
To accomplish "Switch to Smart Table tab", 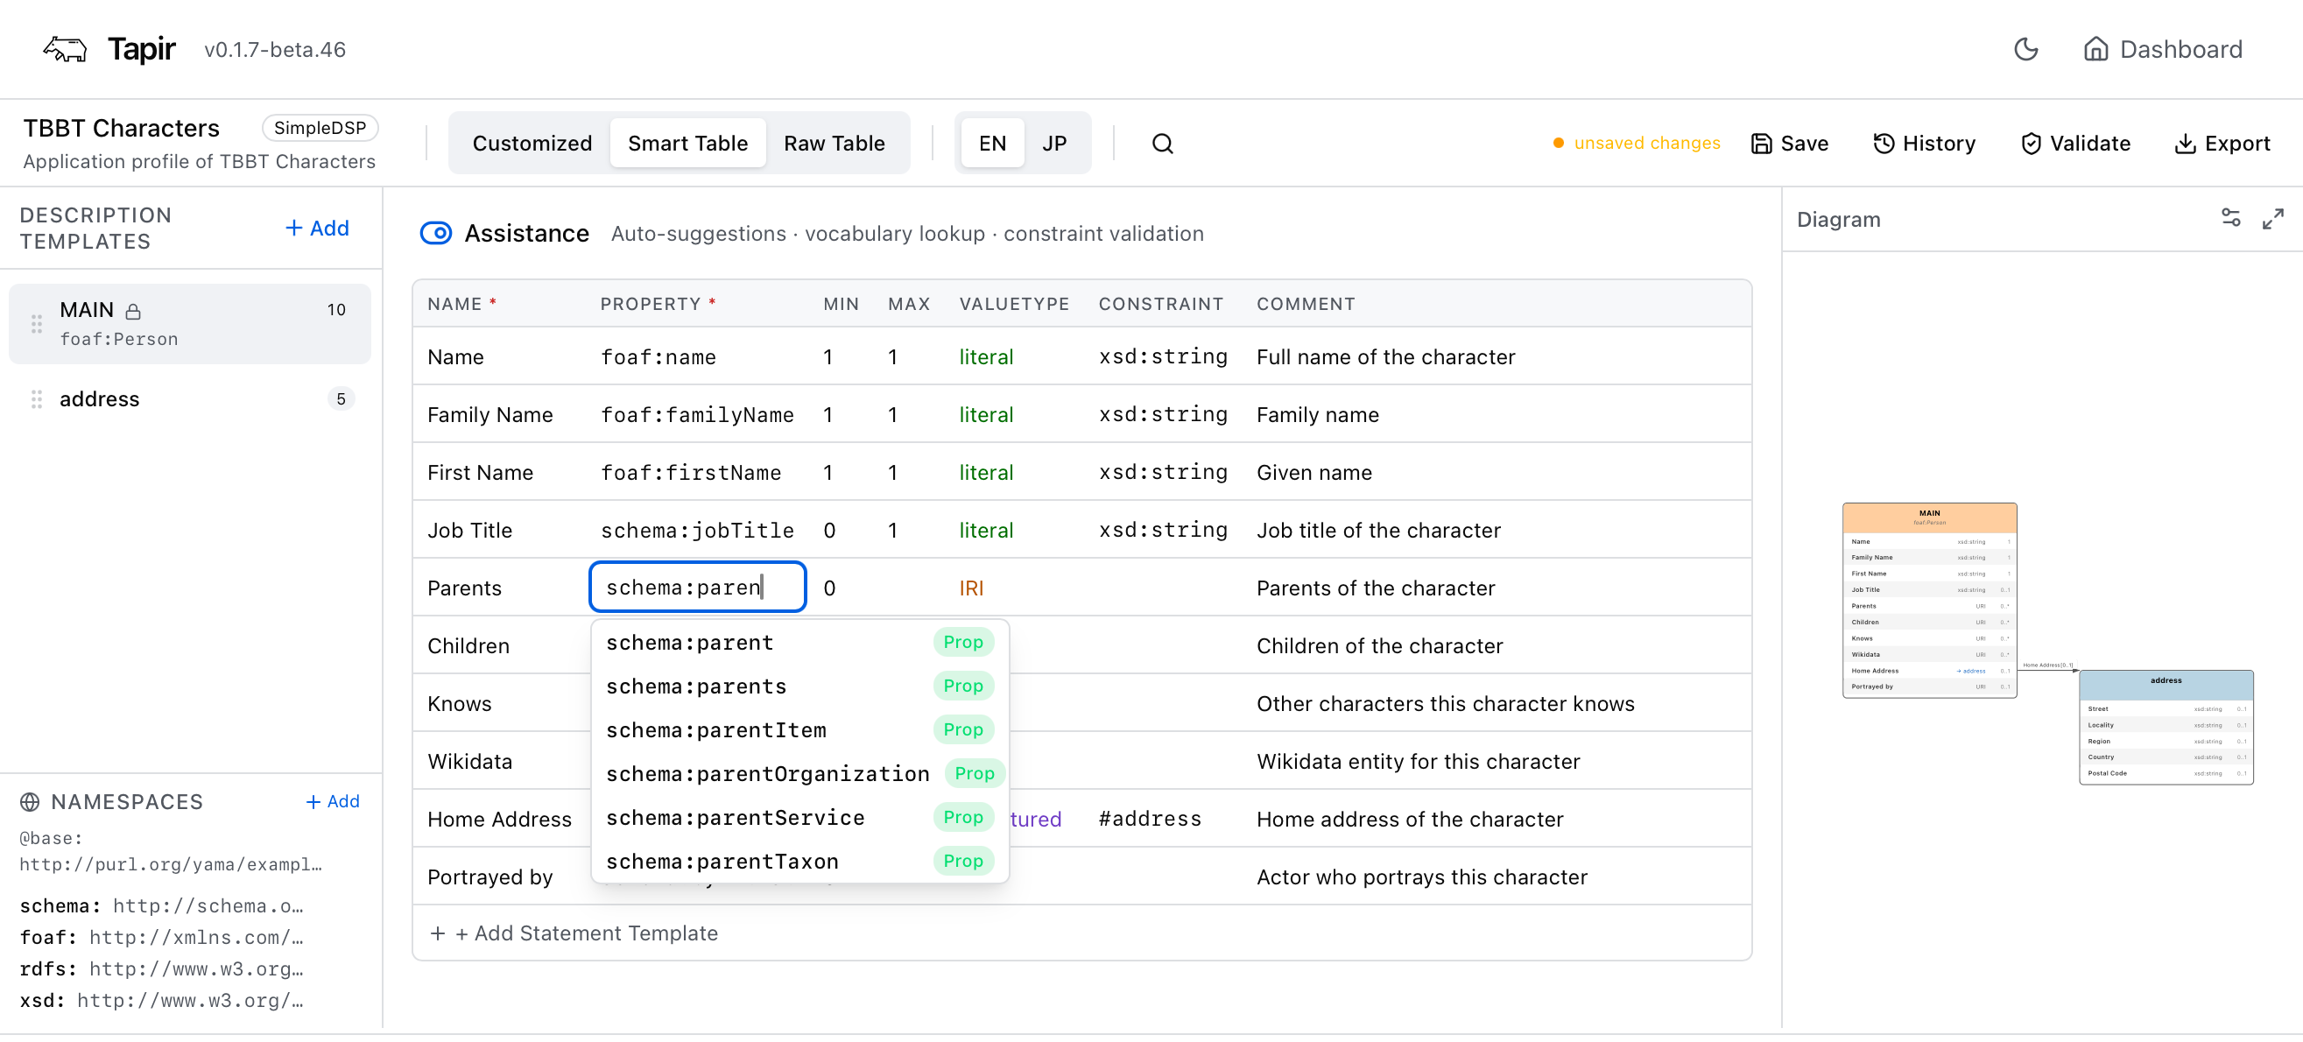I will [687, 143].
